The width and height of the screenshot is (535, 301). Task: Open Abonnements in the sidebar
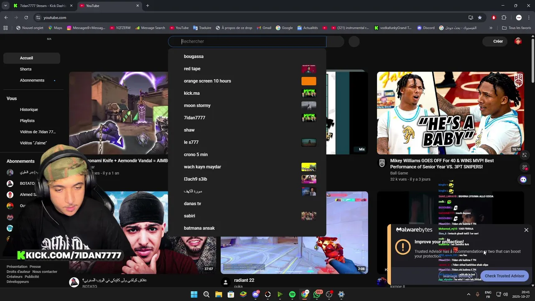coord(32,80)
